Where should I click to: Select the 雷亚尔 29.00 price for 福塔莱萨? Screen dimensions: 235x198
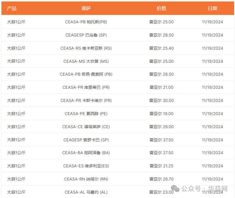pos(161,127)
